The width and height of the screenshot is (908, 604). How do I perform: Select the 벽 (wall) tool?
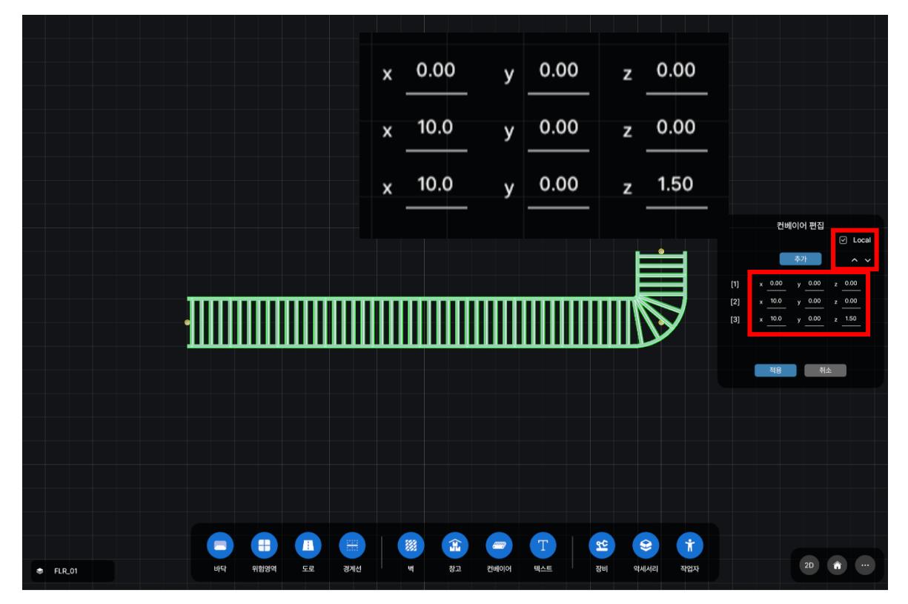pyautogui.click(x=410, y=546)
